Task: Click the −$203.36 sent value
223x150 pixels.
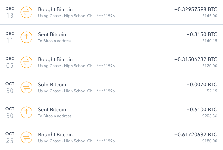Action: pos(208,116)
